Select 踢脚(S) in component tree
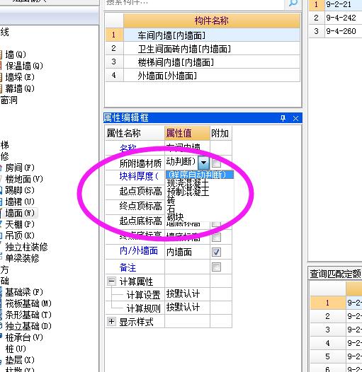 point(20,190)
